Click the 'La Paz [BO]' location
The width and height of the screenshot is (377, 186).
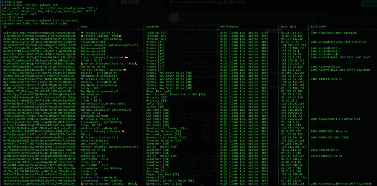[x=156, y=107]
